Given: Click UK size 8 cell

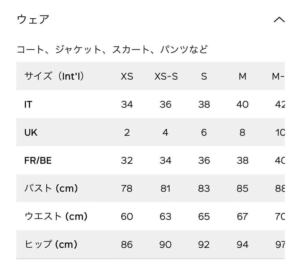Looking at the screenshot, I should (x=242, y=132).
